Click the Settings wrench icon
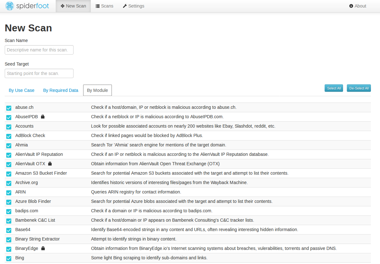 pyautogui.click(x=125, y=6)
